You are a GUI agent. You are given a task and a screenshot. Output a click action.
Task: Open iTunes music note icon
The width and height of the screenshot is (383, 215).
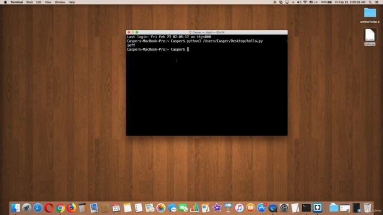click(x=239, y=208)
